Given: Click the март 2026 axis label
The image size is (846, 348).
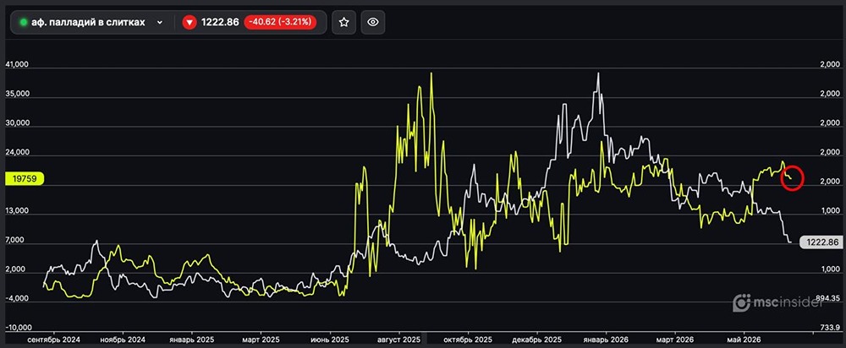Looking at the screenshot, I should pyautogui.click(x=674, y=340).
